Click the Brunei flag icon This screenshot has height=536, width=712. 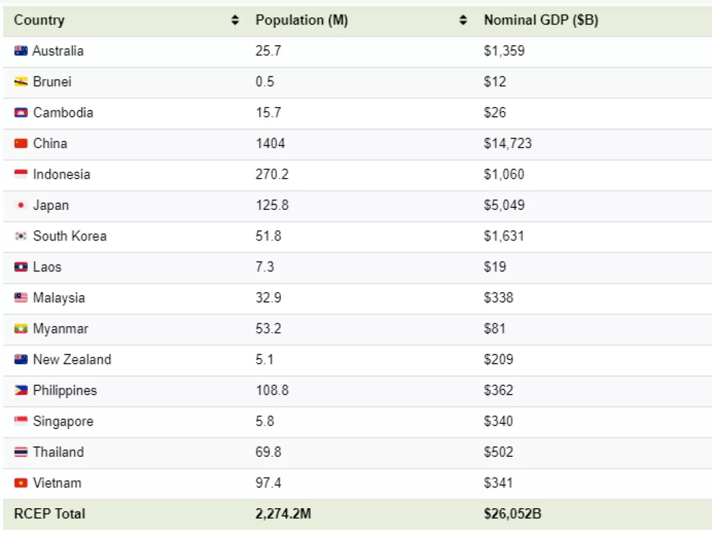pyautogui.click(x=21, y=82)
